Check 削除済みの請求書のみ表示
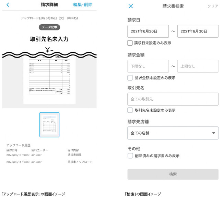Screen dimensions: 223x198 coord(130,156)
